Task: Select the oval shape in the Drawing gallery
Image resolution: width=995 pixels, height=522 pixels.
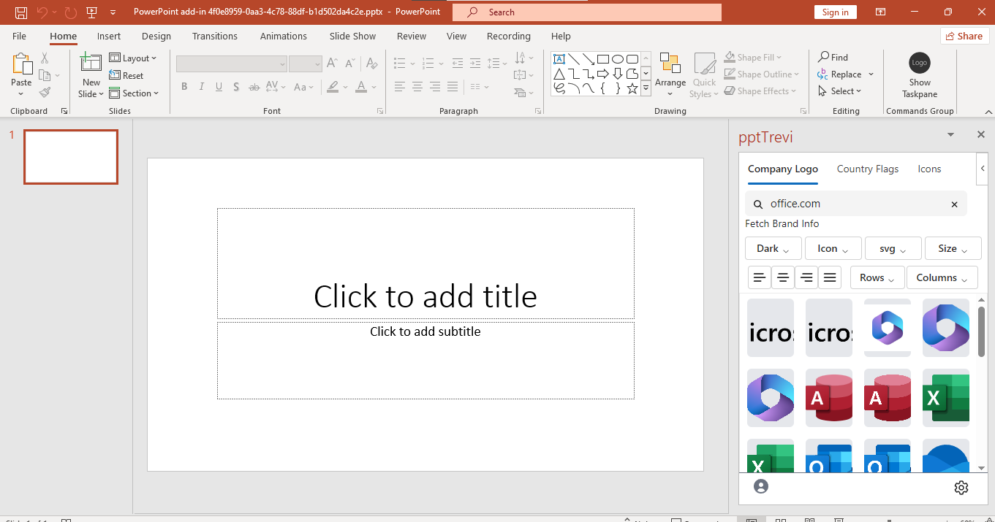Action: (617, 58)
